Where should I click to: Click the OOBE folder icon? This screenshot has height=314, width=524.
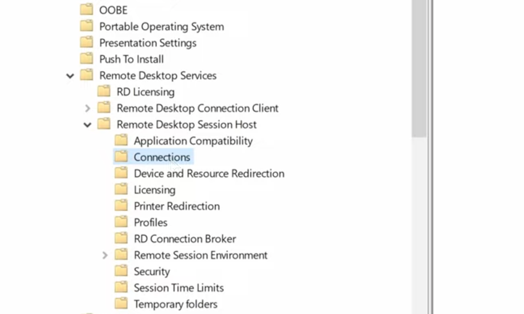click(86, 10)
